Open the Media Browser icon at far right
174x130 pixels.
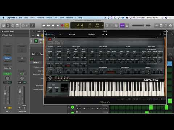pos(170,25)
